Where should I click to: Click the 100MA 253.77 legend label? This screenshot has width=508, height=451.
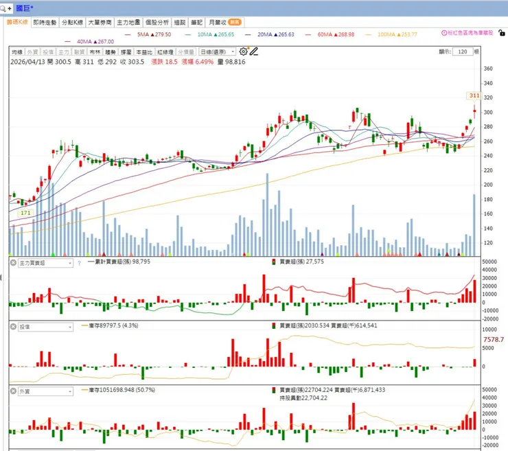(x=397, y=34)
